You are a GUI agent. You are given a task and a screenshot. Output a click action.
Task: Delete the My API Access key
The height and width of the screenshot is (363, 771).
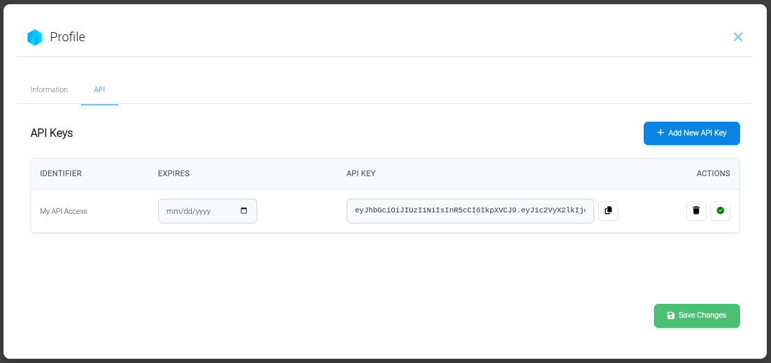(696, 210)
